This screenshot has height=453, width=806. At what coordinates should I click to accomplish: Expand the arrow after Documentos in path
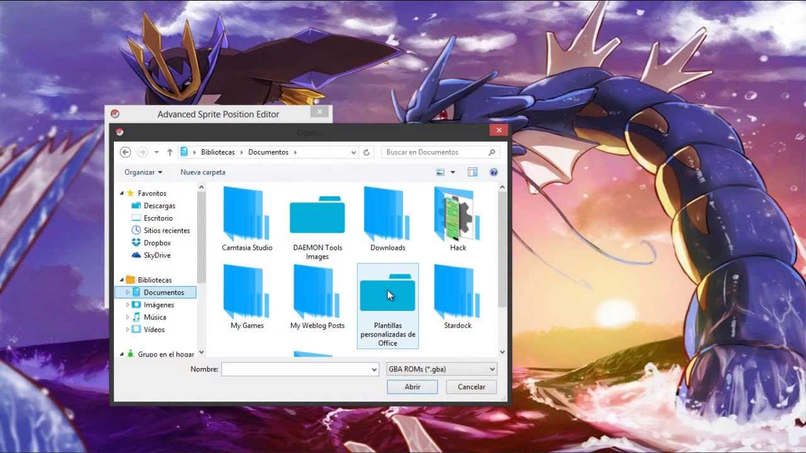(x=295, y=152)
